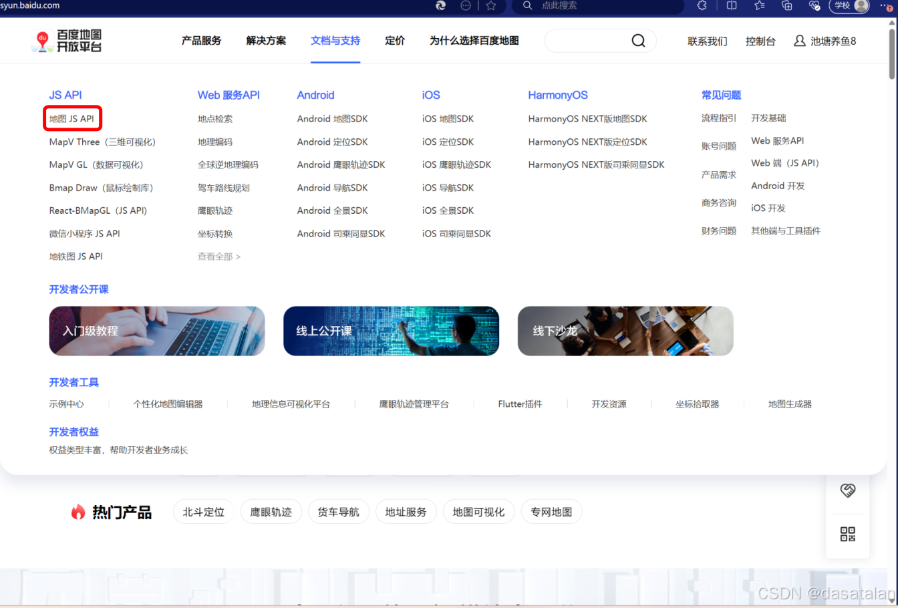
Task: Open Android 司乘同显SDK link
Action: pos(341,234)
